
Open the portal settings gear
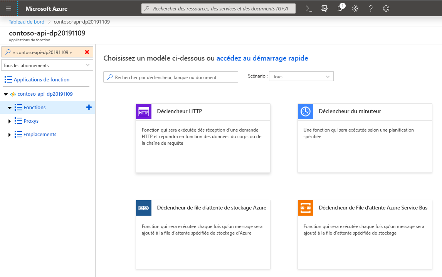355,8
